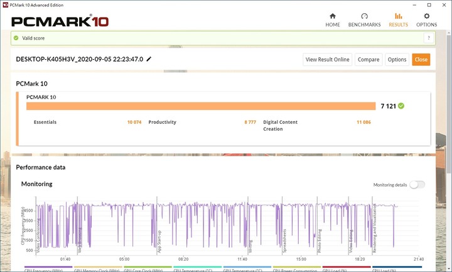This screenshot has height=272, width=452.
Task: Click the Photo Editing chart marker
Action: 319,241
